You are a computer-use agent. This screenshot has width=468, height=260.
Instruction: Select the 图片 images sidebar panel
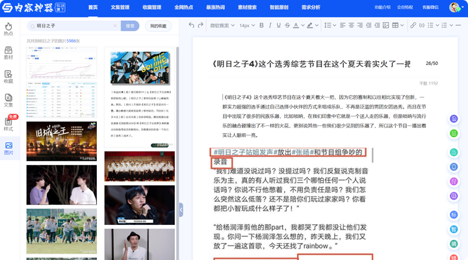(8, 148)
